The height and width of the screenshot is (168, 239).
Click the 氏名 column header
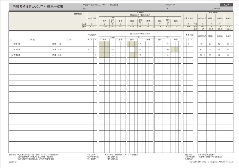pos(69,40)
